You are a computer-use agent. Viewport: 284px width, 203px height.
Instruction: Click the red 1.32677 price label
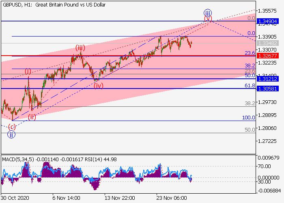267,56
